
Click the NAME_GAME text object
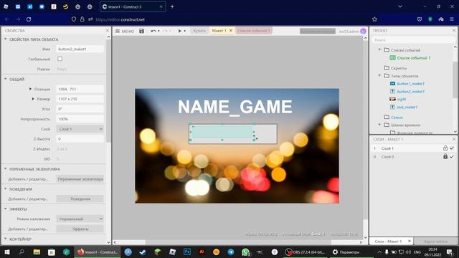(235, 107)
